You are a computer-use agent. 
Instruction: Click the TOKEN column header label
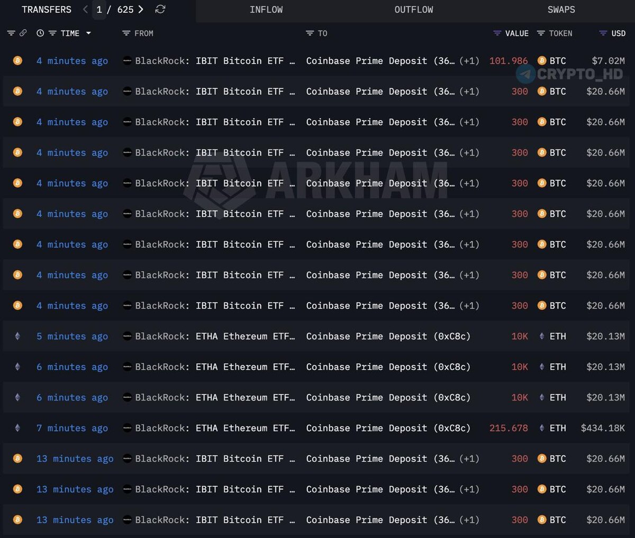(x=560, y=33)
